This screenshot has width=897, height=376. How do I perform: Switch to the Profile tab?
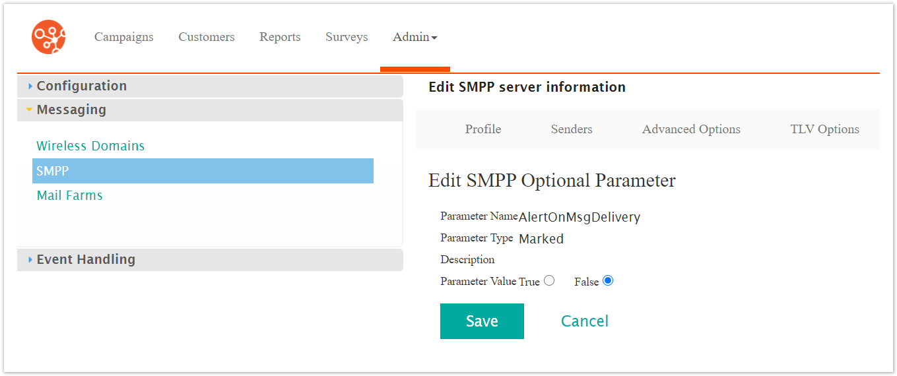482,129
